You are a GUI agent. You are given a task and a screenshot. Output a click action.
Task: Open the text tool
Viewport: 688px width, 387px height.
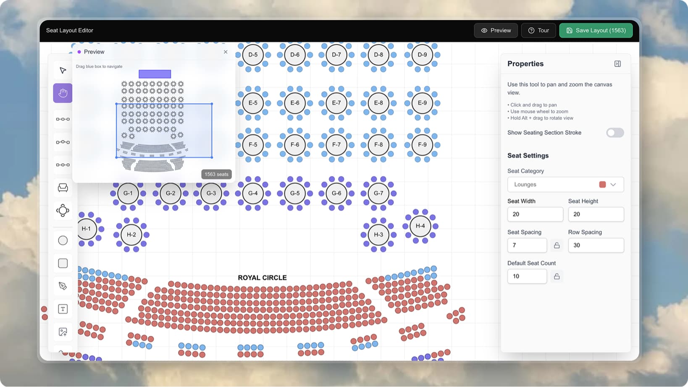(63, 309)
